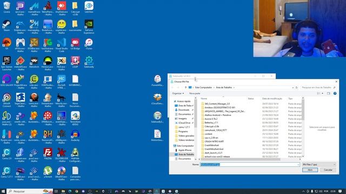Image resolution: width=346 pixels, height=194 pixels.
Task: Select Imagens in the navigation pane
Action: tap(183, 119)
